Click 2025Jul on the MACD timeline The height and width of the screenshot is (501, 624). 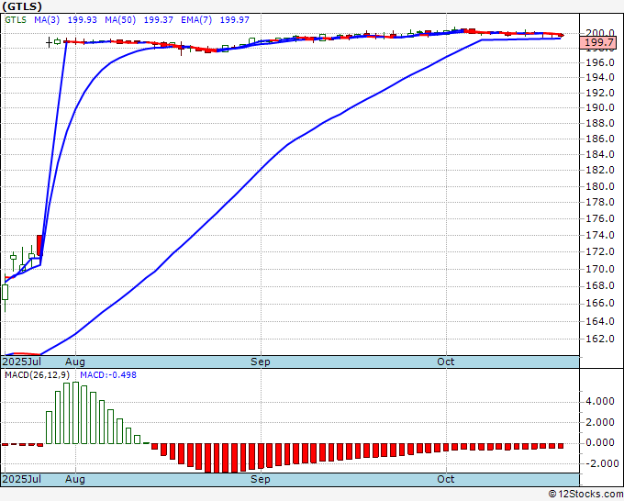[x=22, y=479]
